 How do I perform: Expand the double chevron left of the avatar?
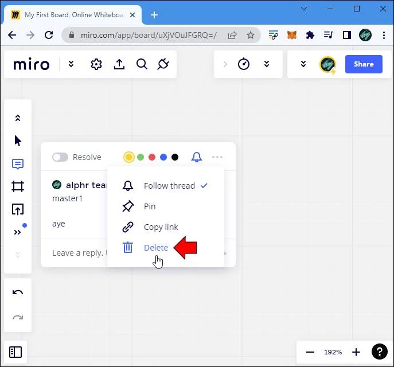click(x=303, y=64)
